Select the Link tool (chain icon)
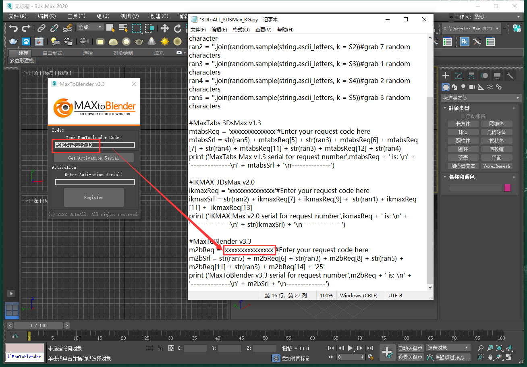Viewport: 527px width, 367px height. pos(41,28)
